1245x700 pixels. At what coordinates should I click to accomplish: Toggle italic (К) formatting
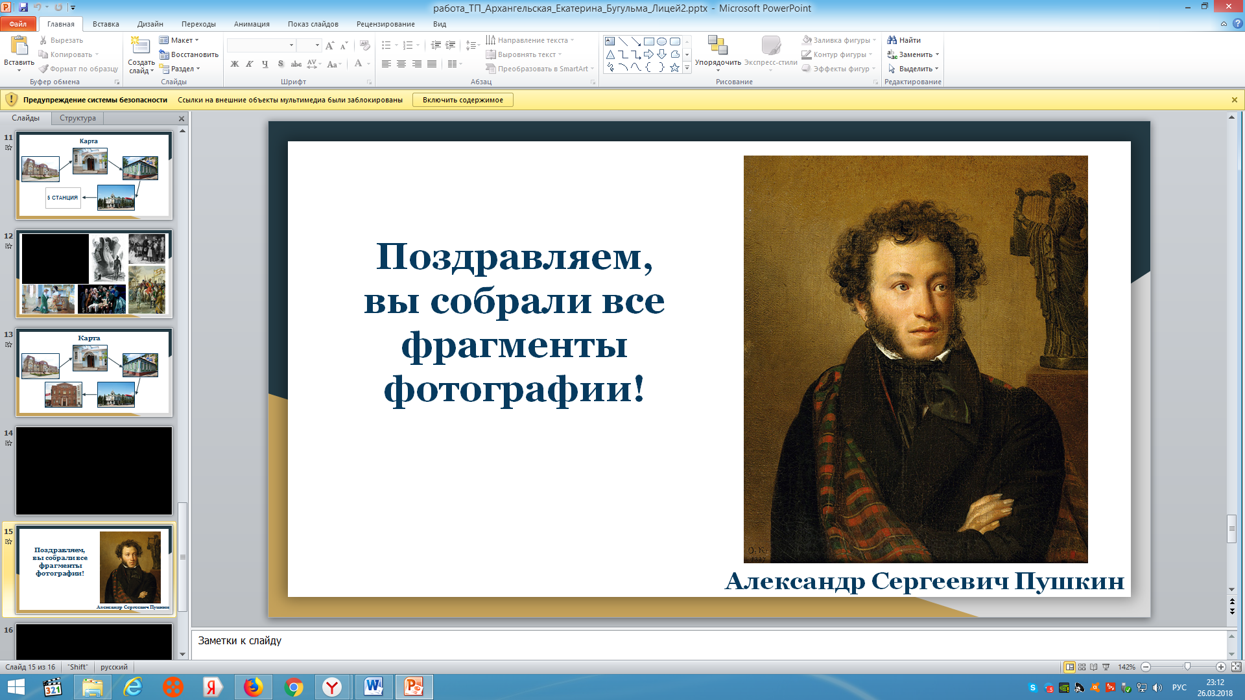coord(250,64)
